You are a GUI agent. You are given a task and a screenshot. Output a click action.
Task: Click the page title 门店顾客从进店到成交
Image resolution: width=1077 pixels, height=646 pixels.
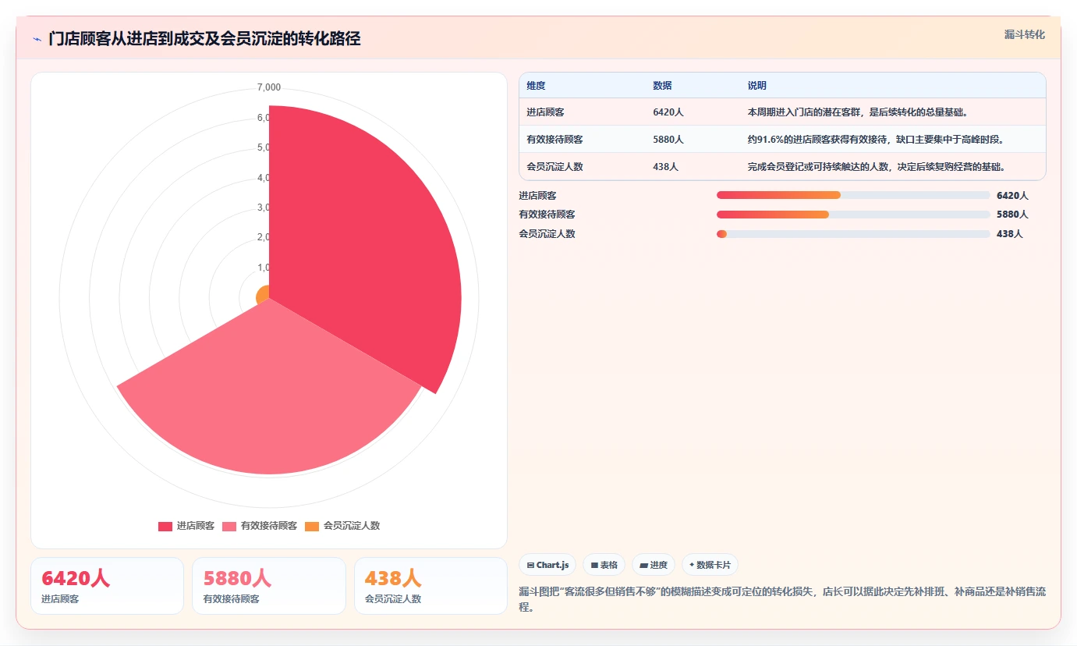204,39
